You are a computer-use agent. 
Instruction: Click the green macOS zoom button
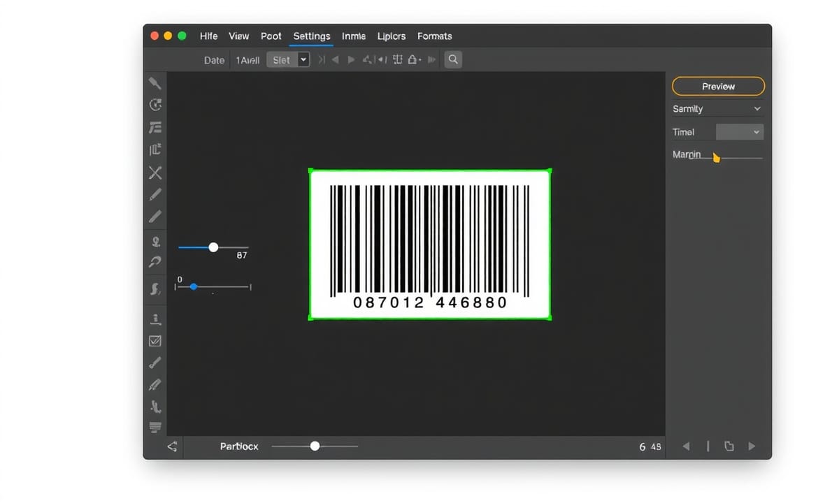[182, 36]
